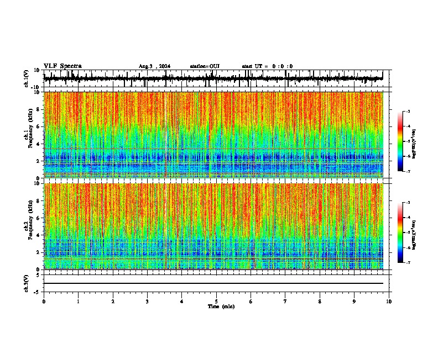Screen dimensions: 438x338
Task: Click the "4" kHz tick on ch.2 frequency axis
Action: point(38,235)
